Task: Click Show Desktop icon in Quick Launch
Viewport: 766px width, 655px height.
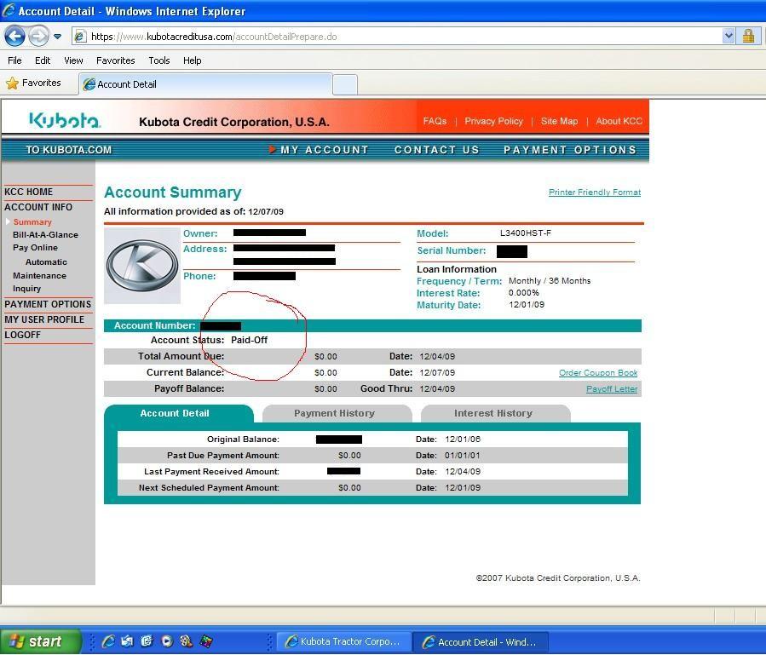Action: pyautogui.click(x=127, y=641)
